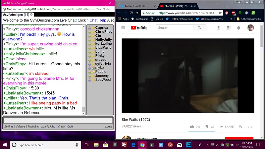Click the YouTube search magnifier button
The height and width of the screenshot is (149, 265).
(199, 28)
